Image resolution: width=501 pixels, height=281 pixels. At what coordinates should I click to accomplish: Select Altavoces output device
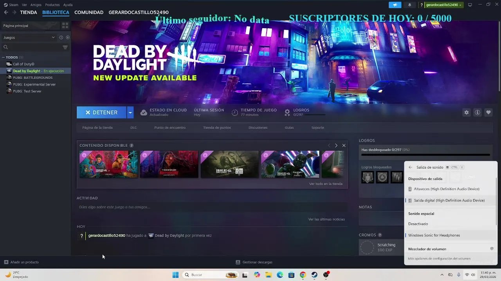(451, 189)
